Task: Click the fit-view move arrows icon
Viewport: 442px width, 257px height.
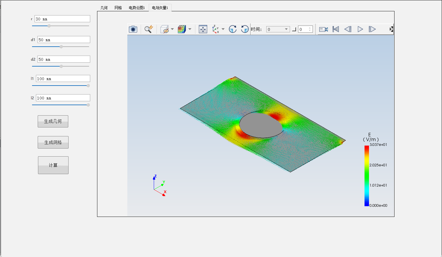Action: pos(203,29)
